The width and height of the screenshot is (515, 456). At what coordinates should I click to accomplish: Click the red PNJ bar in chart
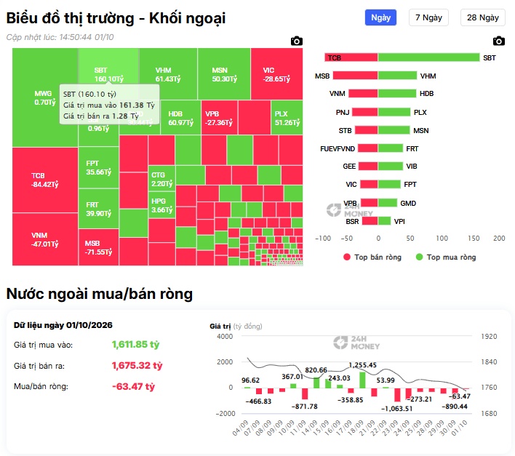[x=365, y=112]
